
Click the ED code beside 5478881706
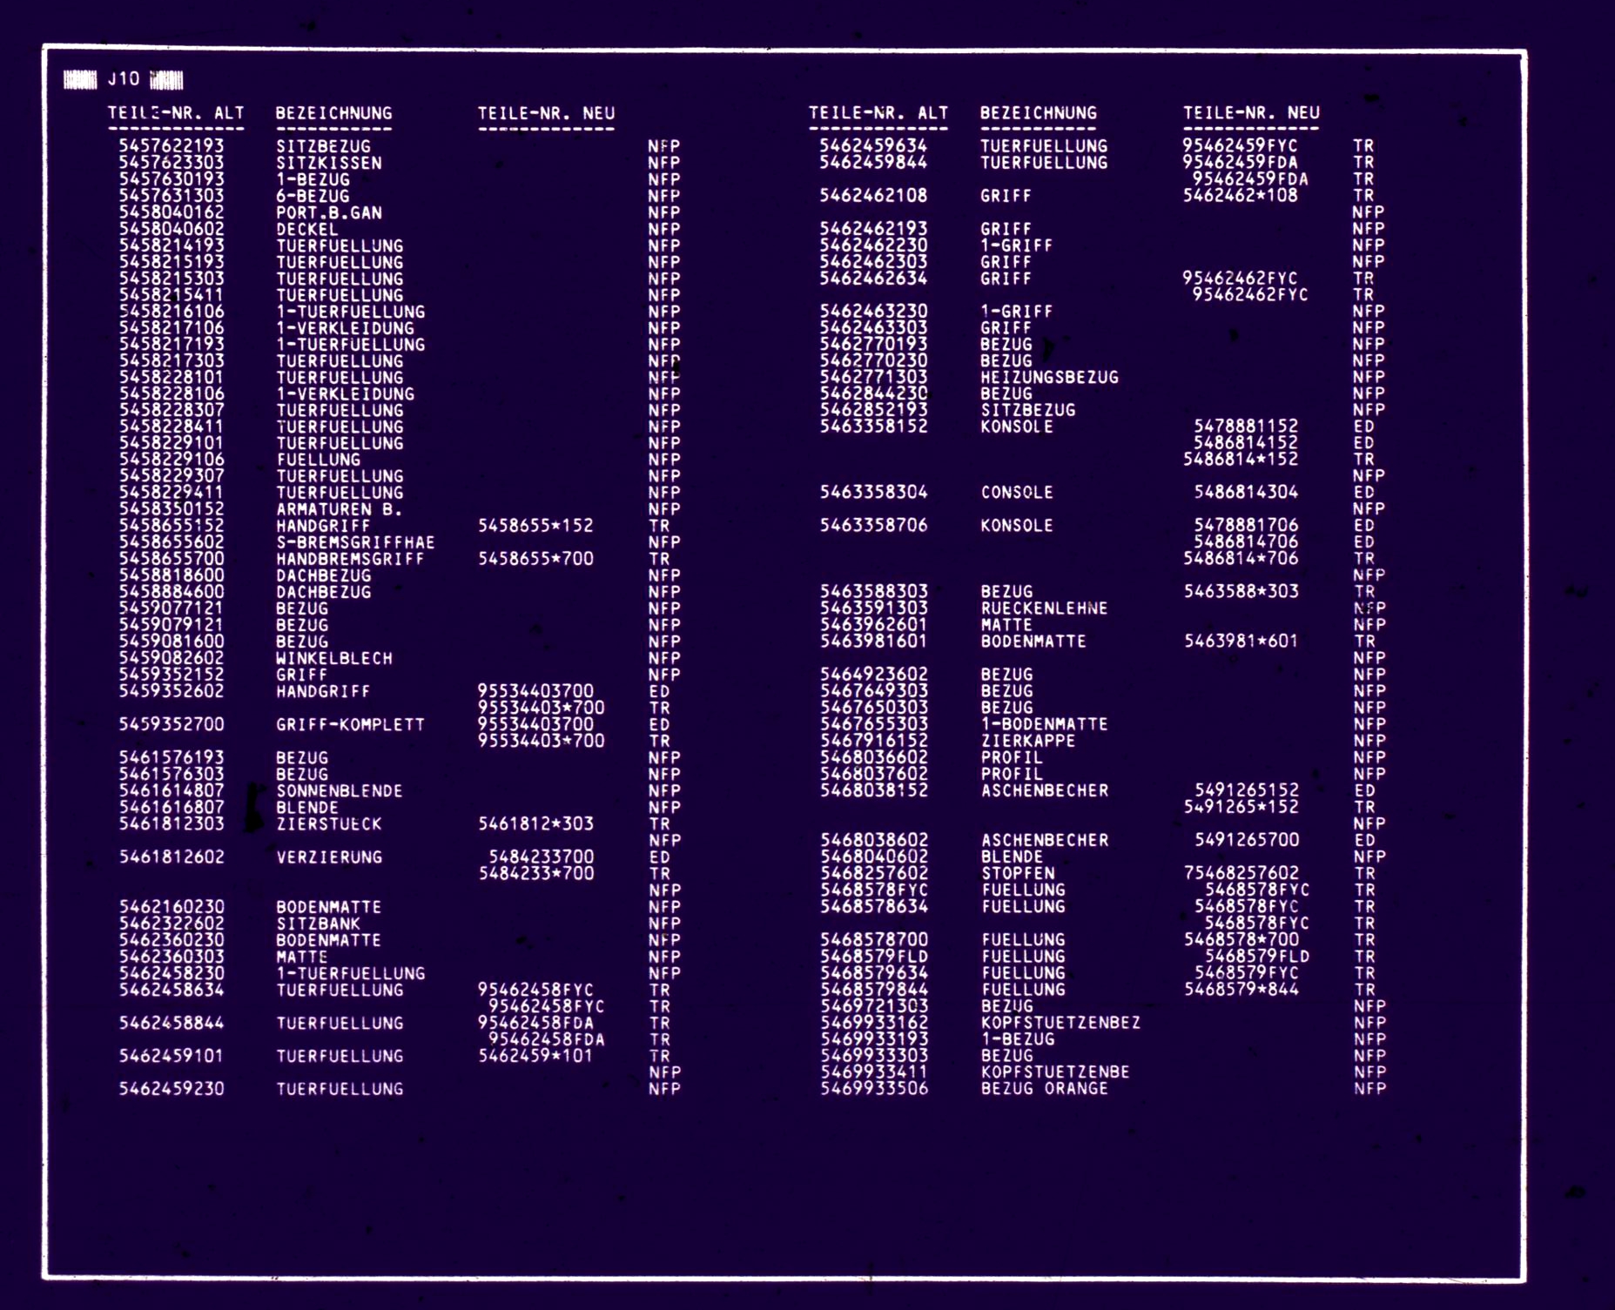point(1363,526)
